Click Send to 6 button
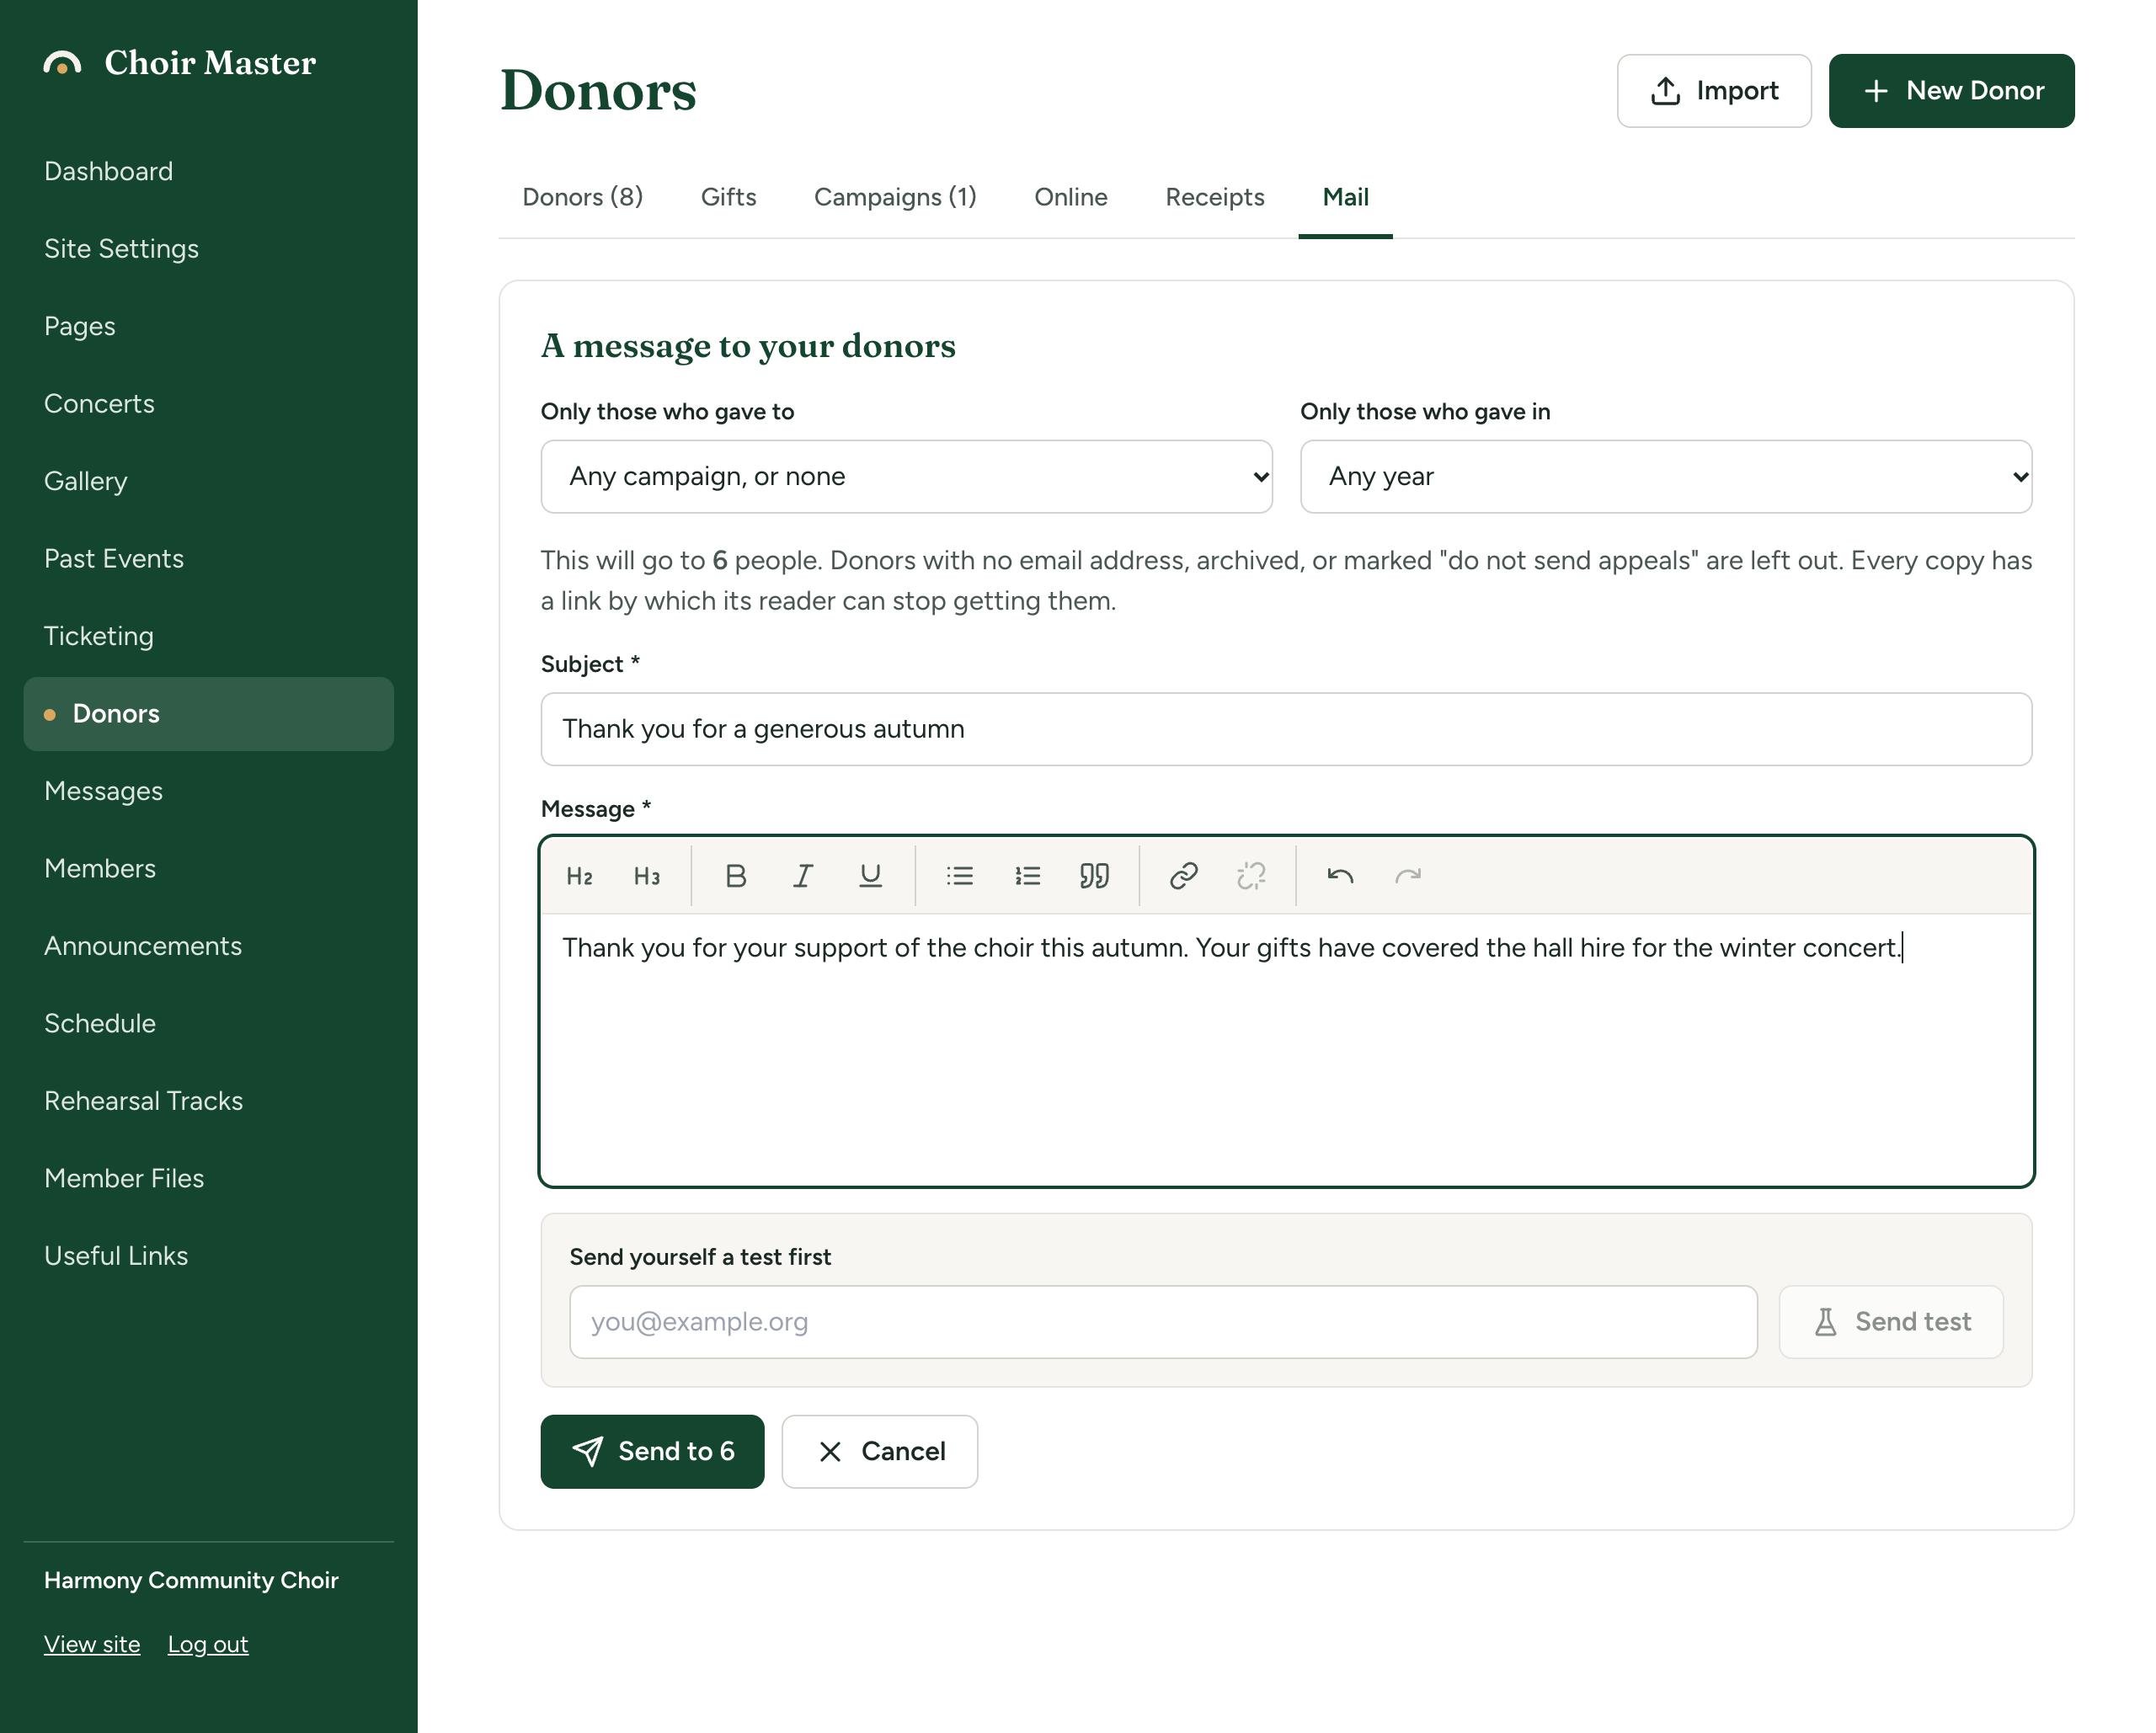The height and width of the screenshot is (1733, 2156). coord(653,1451)
